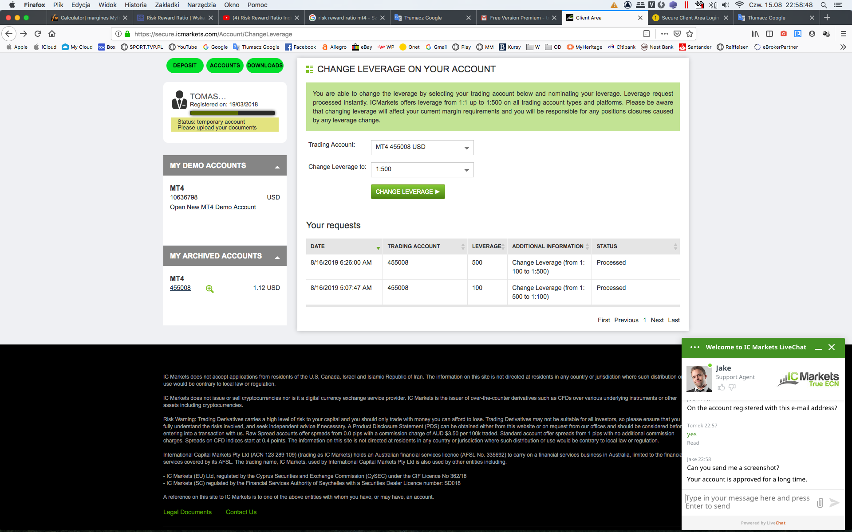The height and width of the screenshot is (532, 852).
Task: Open the Apple menu
Action: [x=12, y=5]
